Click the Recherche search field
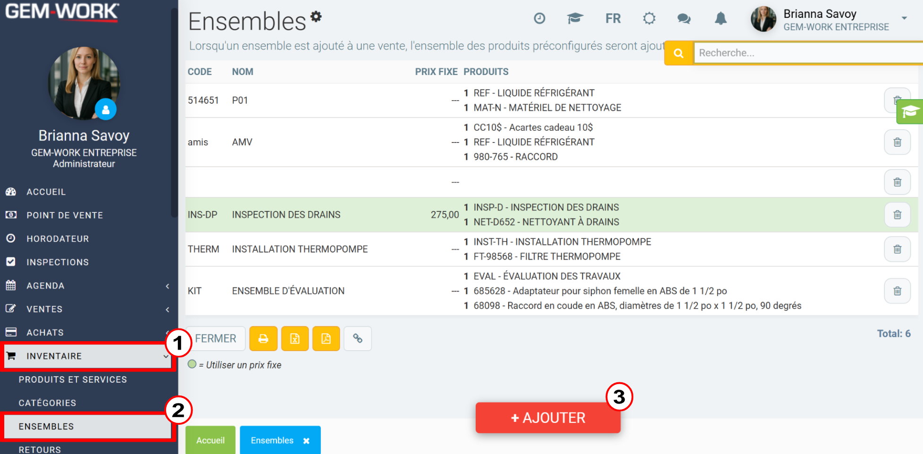The height and width of the screenshot is (454, 923). tap(808, 53)
